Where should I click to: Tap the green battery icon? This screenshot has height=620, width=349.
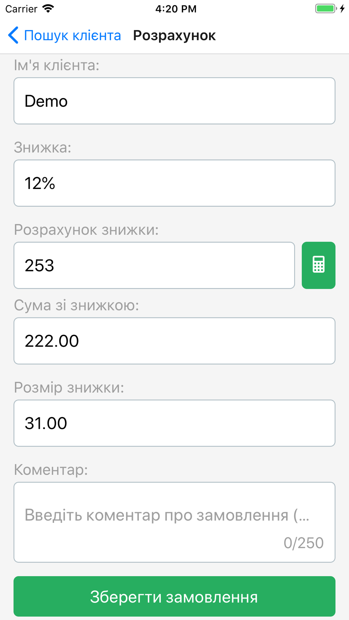pyautogui.click(x=326, y=9)
